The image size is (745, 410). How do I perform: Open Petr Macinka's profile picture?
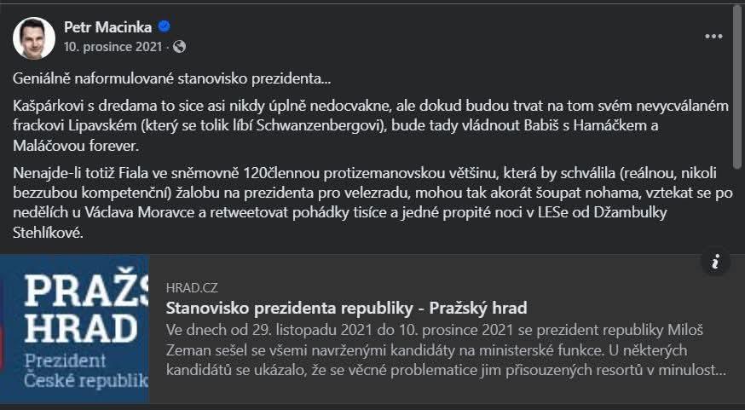34,37
